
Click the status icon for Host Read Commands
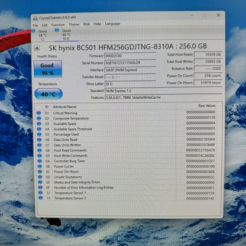click(40, 150)
